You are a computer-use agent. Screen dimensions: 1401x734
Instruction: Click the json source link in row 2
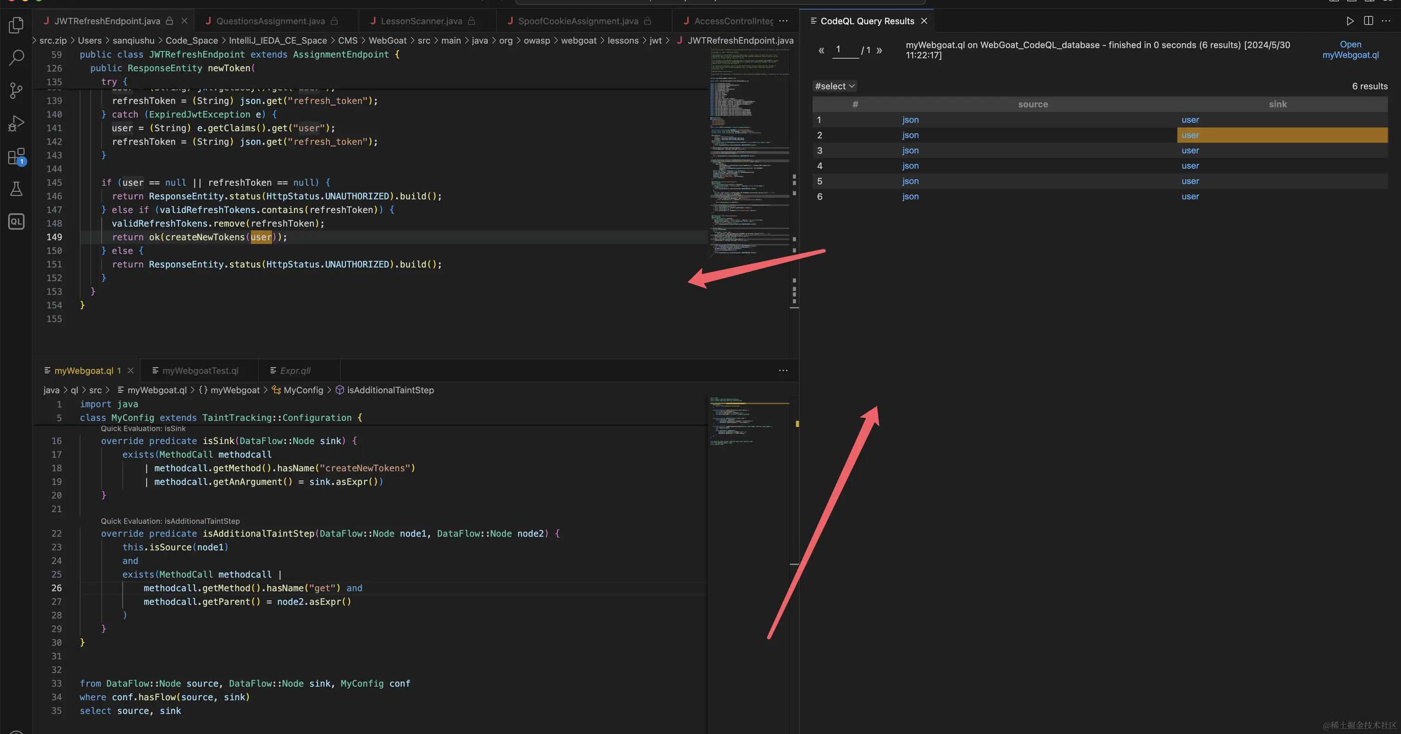coord(910,135)
